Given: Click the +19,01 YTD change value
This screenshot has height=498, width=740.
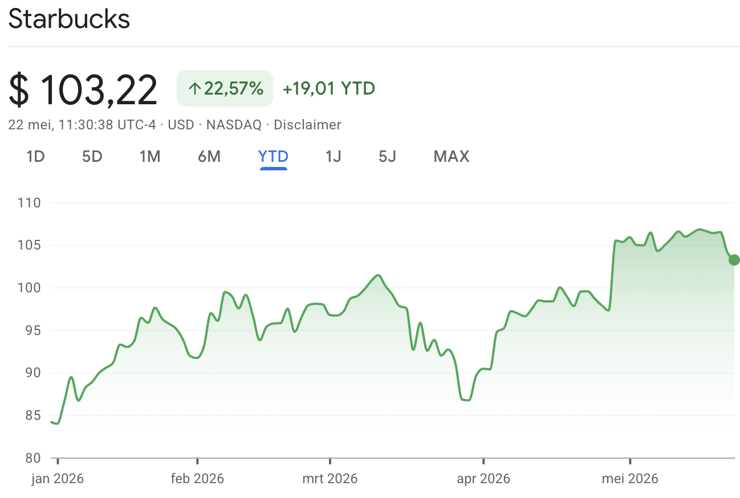Looking at the screenshot, I should [329, 88].
